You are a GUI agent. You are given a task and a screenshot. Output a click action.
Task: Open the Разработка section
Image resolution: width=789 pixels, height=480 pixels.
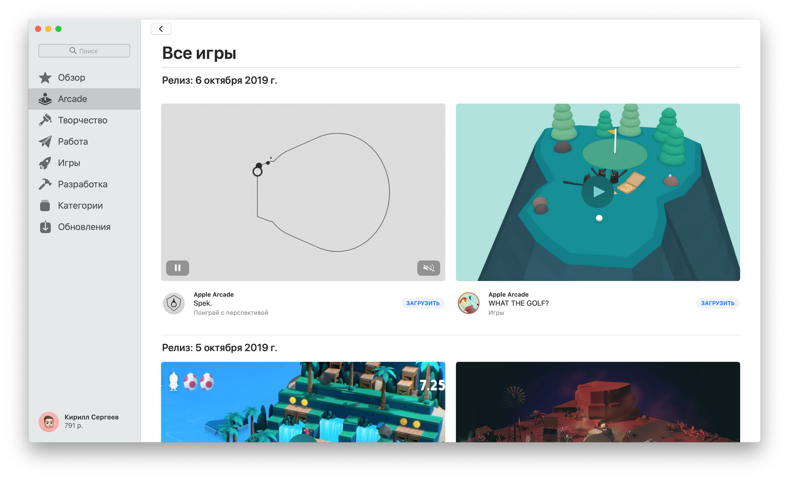pos(84,184)
